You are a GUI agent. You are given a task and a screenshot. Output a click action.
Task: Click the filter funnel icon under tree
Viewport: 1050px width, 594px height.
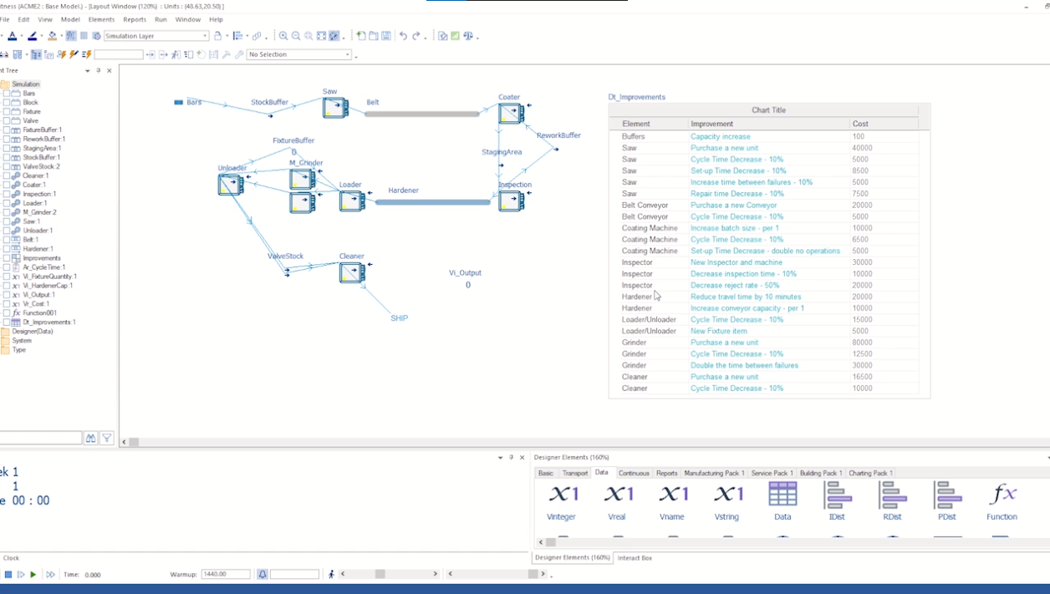pos(107,439)
